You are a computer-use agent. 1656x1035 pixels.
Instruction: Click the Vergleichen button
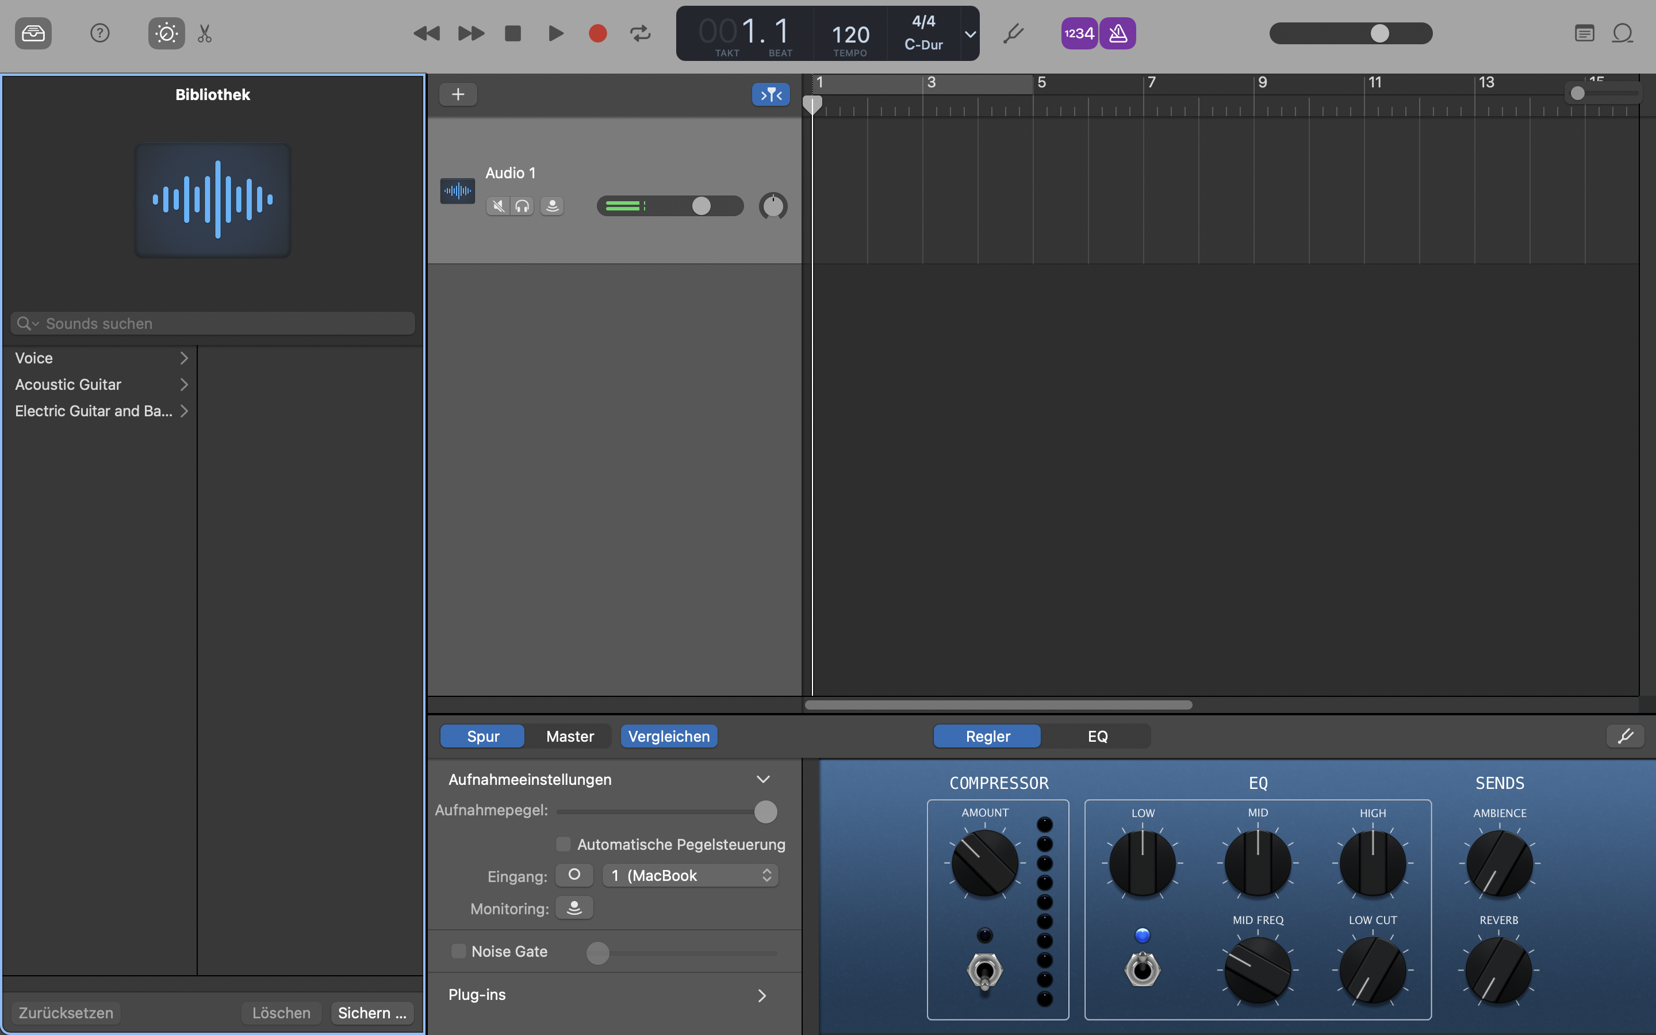coord(668,735)
